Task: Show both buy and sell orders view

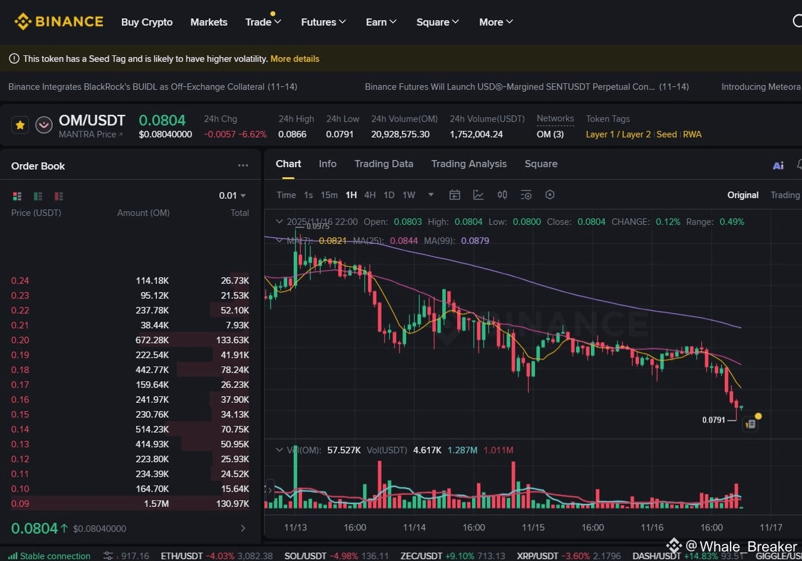Action: (17, 196)
